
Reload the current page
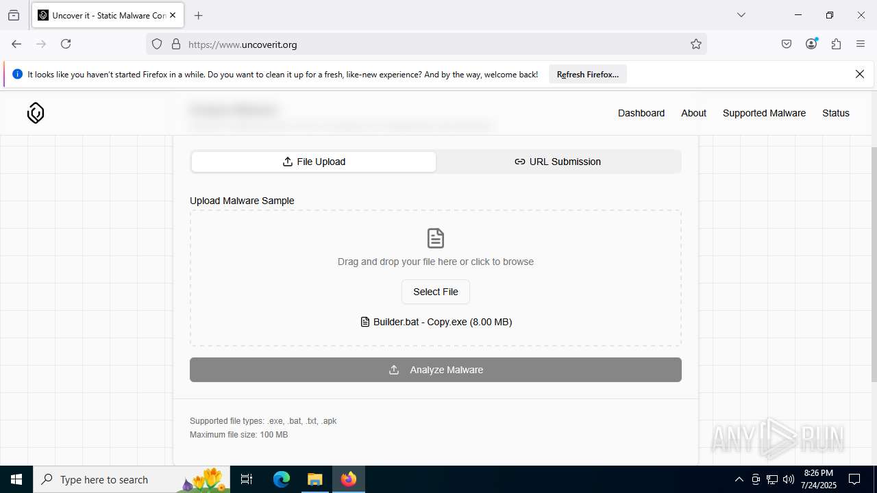coord(66,44)
